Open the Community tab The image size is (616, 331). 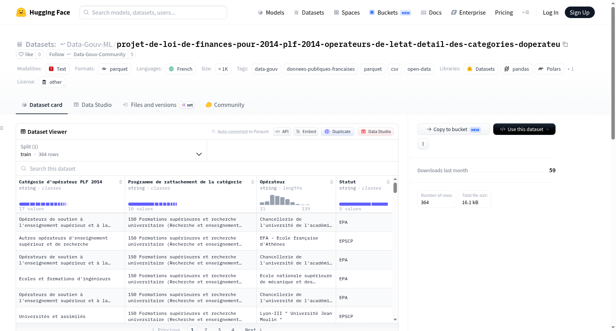225,105
